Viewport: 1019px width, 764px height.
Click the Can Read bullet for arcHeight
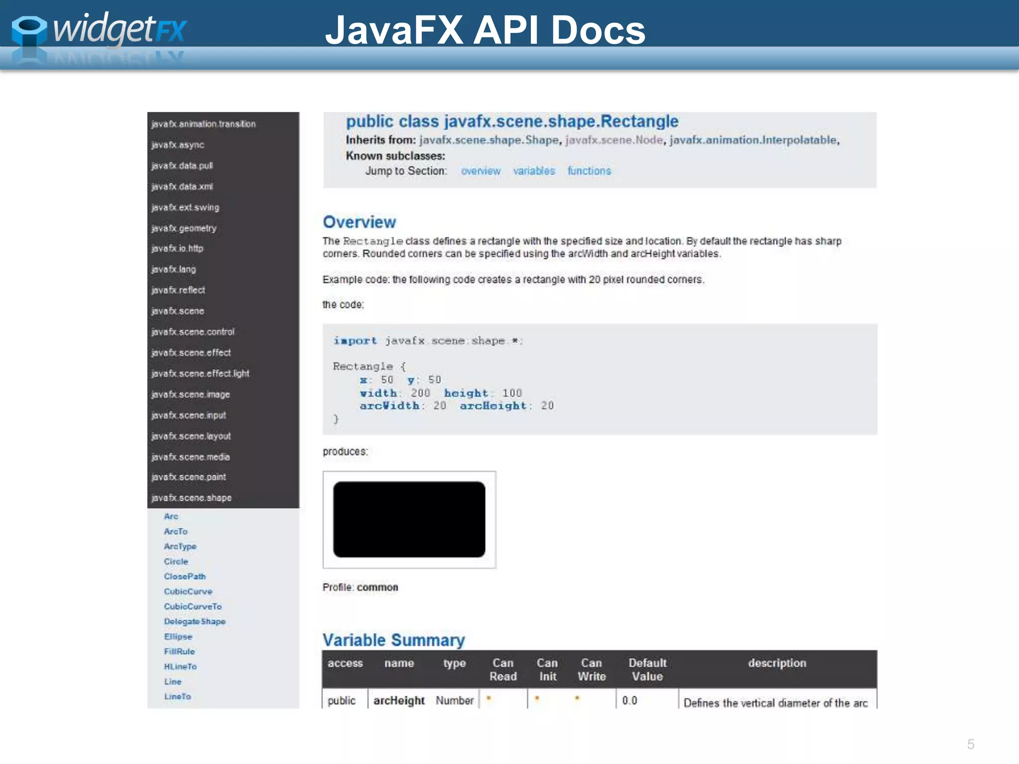coord(489,698)
